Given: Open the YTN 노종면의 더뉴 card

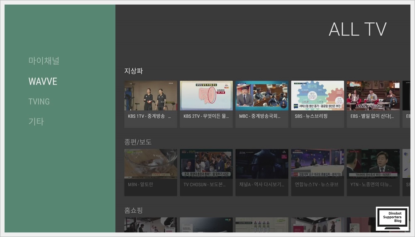Looking at the screenshot, I should (x=373, y=172).
